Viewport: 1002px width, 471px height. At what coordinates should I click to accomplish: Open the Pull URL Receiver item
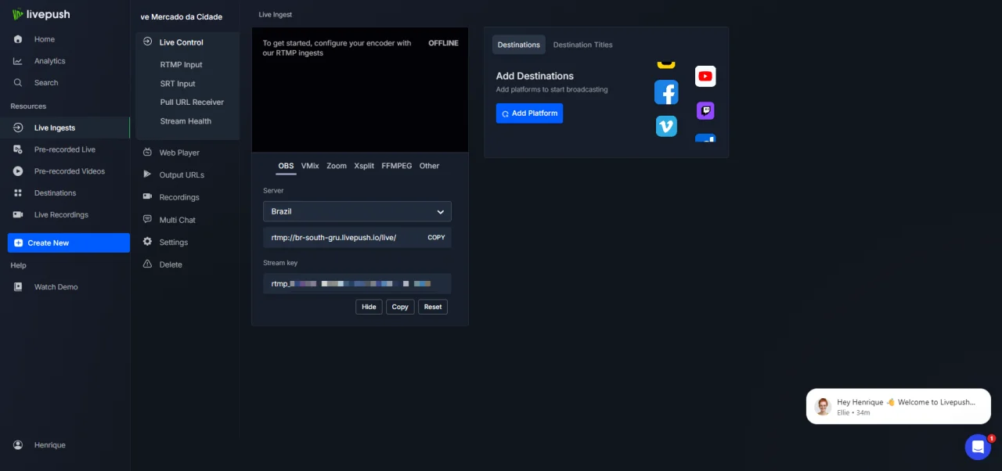pos(192,102)
